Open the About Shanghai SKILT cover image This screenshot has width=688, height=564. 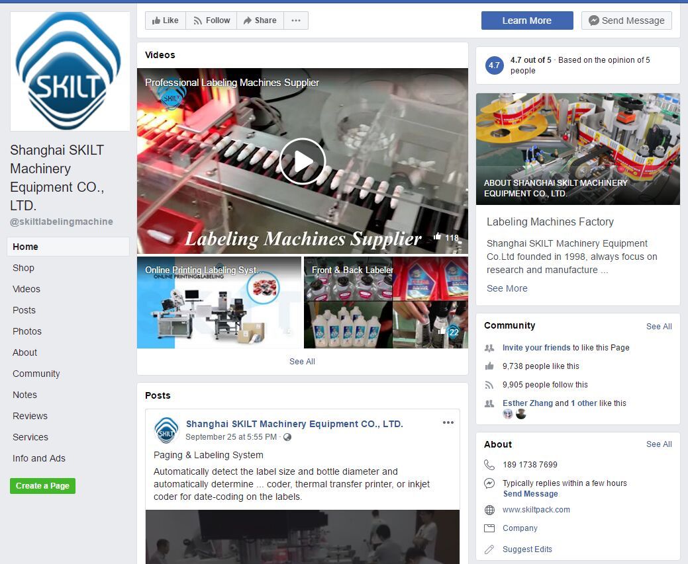tap(578, 149)
